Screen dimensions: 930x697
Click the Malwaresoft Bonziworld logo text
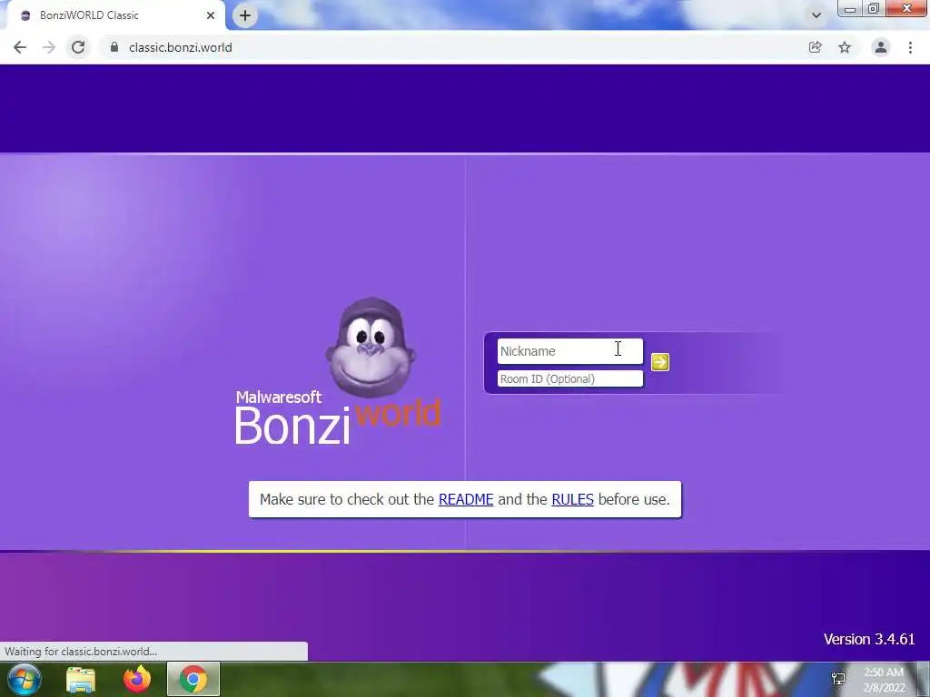(x=338, y=417)
